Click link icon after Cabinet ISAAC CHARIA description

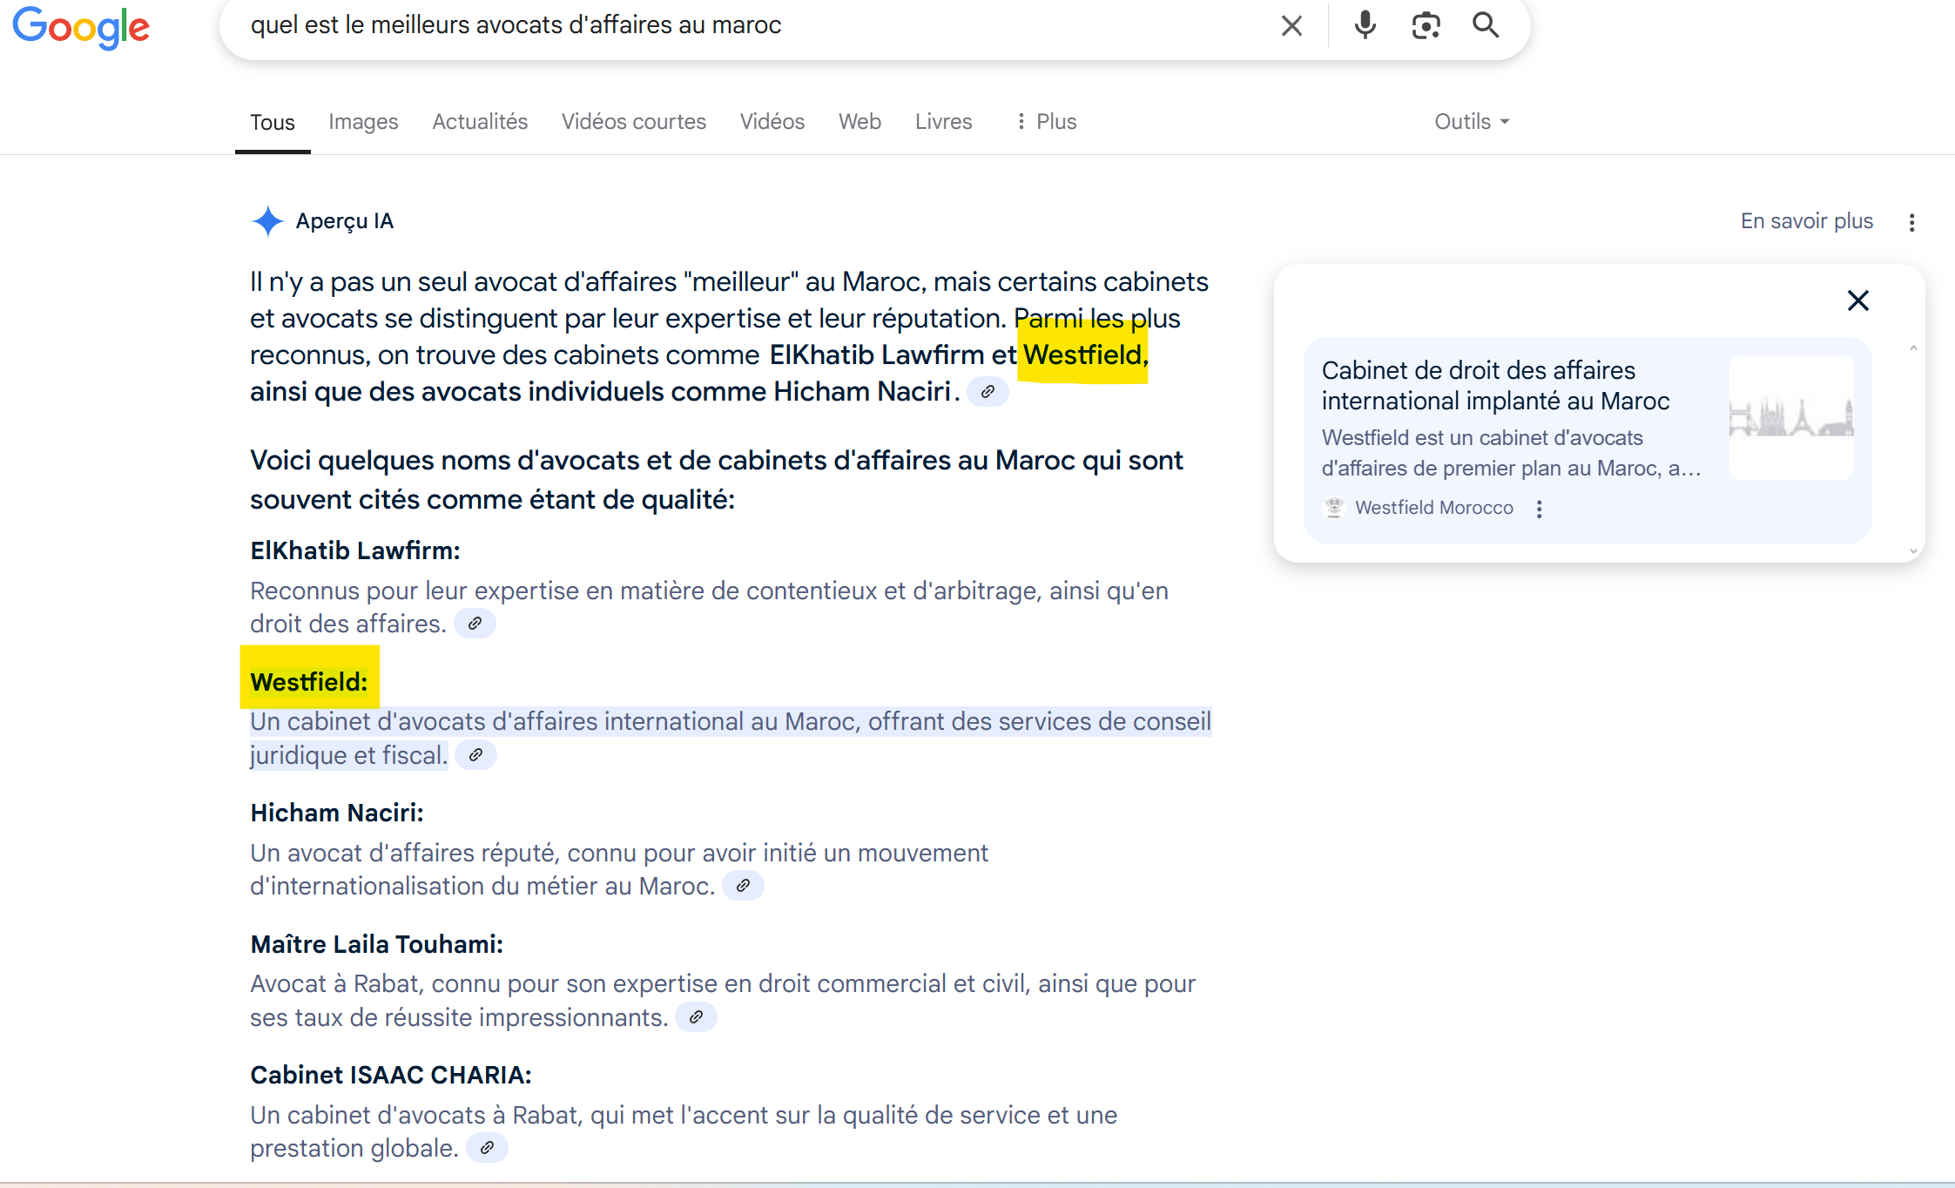(x=487, y=1148)
